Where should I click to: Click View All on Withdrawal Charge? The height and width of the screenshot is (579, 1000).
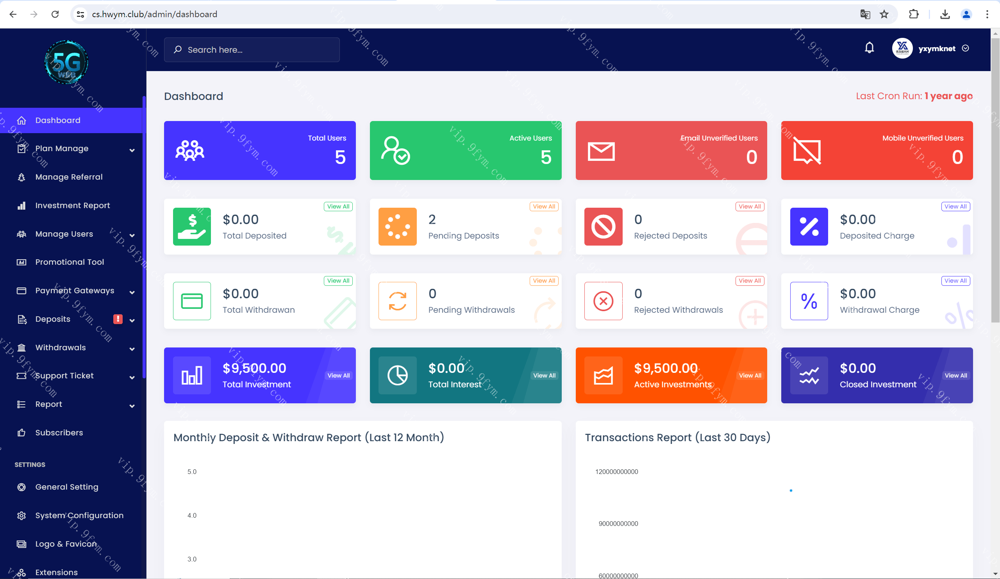click(x=955, y=281)
